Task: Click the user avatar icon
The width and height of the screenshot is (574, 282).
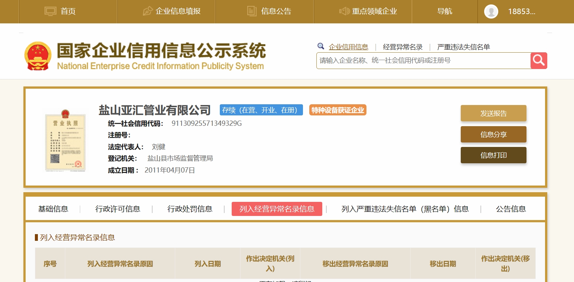Action: click(491, 12)
